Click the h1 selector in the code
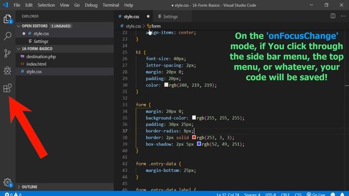349x196 pixels. 138,52
